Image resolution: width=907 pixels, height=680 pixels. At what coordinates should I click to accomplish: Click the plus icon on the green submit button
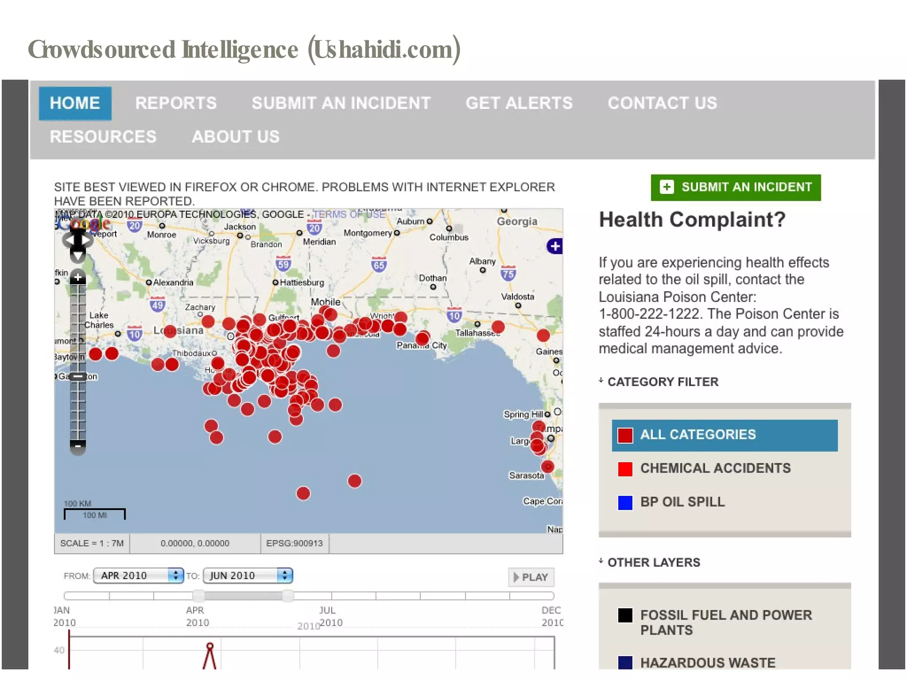click(x=667, y=187)
